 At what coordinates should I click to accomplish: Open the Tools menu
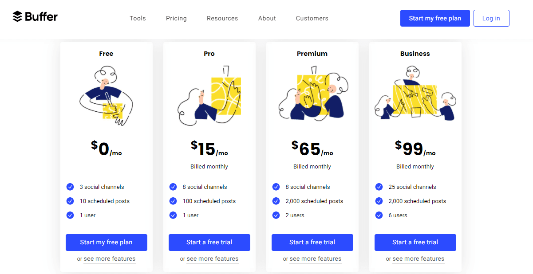tap(138, 18)
